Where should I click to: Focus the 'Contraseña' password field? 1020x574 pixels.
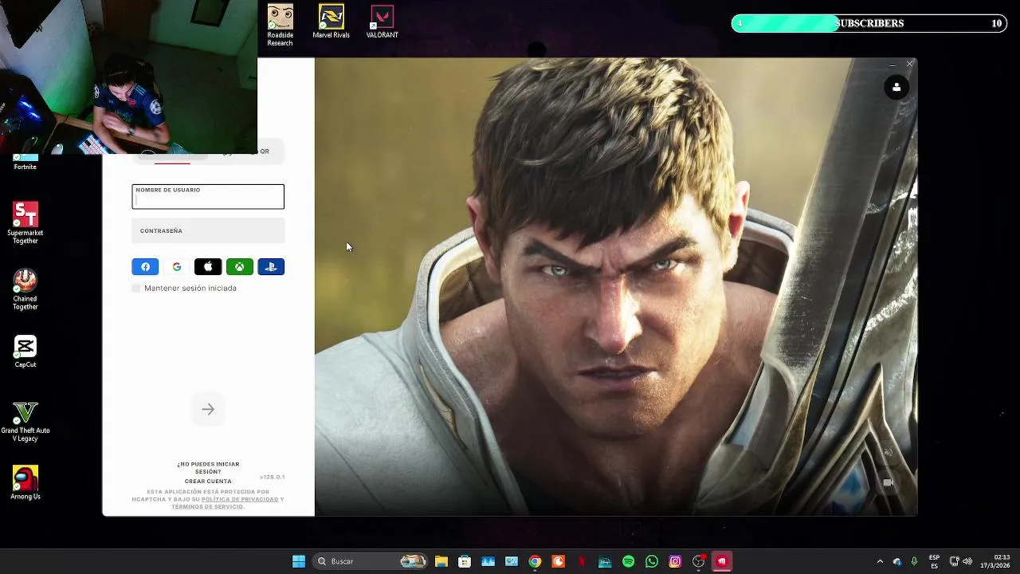pos(208,230)
